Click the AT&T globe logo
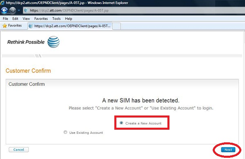245x159 pixels. (53, 42)
